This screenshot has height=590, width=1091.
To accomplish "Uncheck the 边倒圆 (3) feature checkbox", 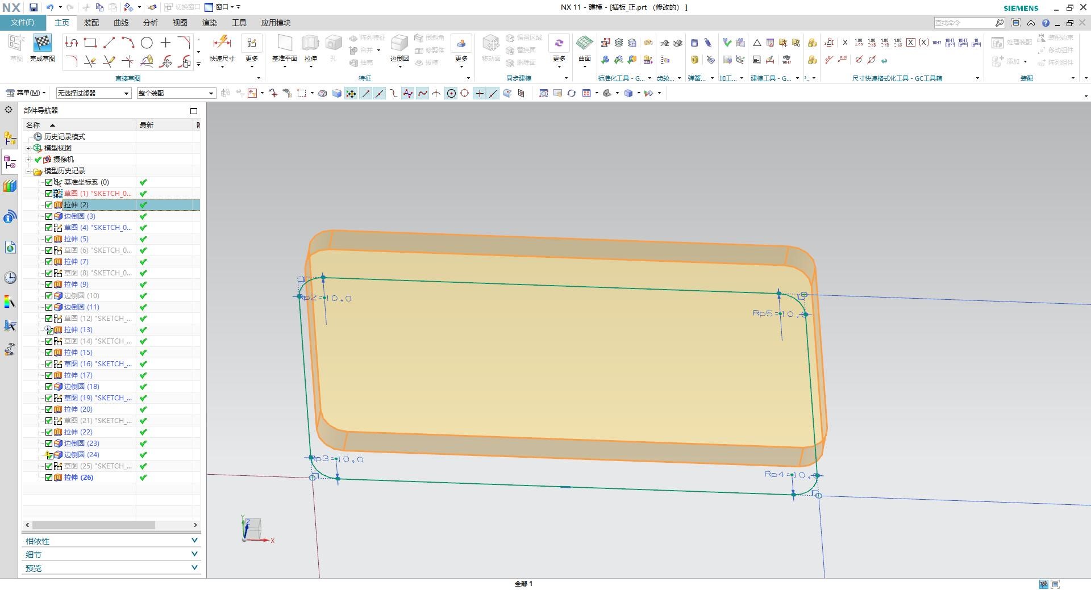I will pyautogui.click(x=49, y=216).
